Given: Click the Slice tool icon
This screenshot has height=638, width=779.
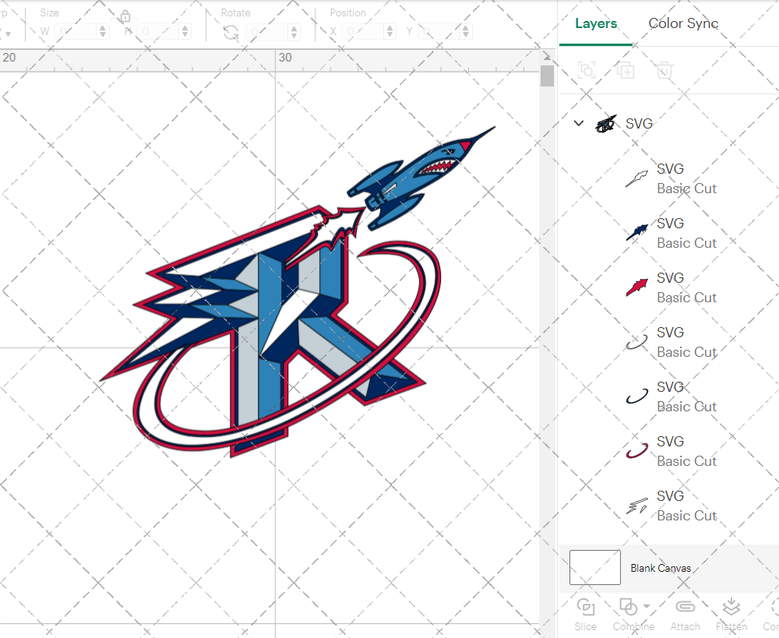Looking at the screenshot, I should (x=585, y=607).
